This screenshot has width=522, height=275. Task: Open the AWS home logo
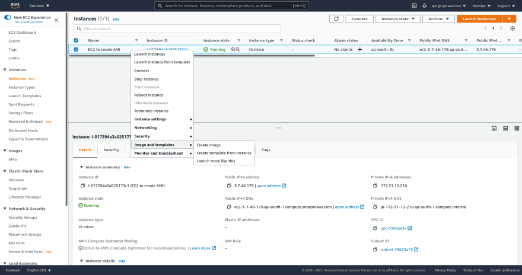[15, 5]
